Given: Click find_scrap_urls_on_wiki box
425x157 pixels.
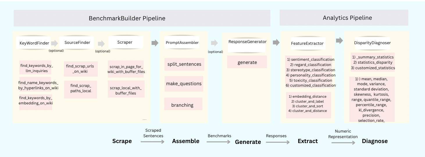Looking at the screenshot, I should coord(81,69).
